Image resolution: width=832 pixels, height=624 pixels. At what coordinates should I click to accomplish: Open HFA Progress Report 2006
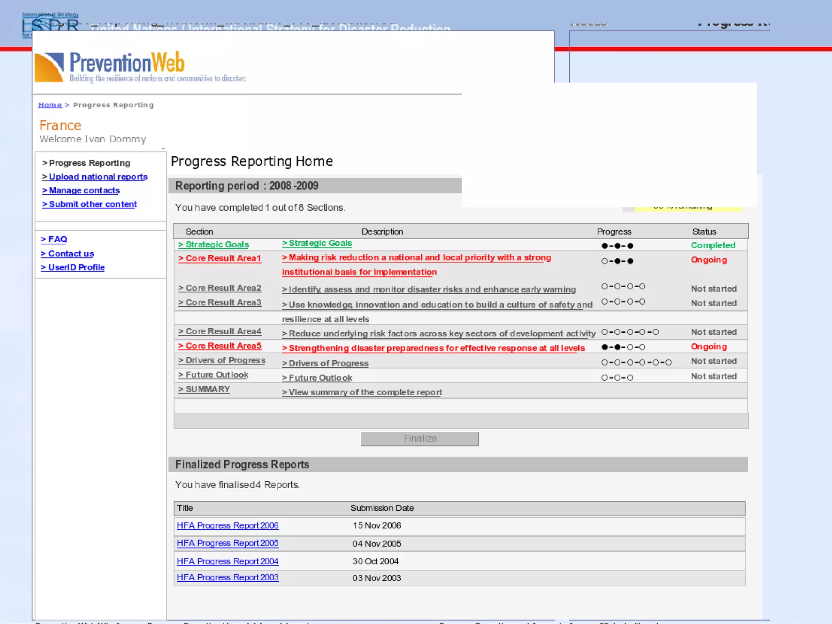click(x=227, y=526)
